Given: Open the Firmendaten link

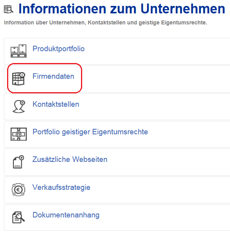Looking at the screenshot, I should click(53, 76).
